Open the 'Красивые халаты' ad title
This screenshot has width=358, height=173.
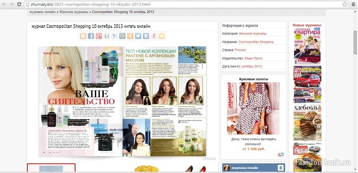click(254, 79)
